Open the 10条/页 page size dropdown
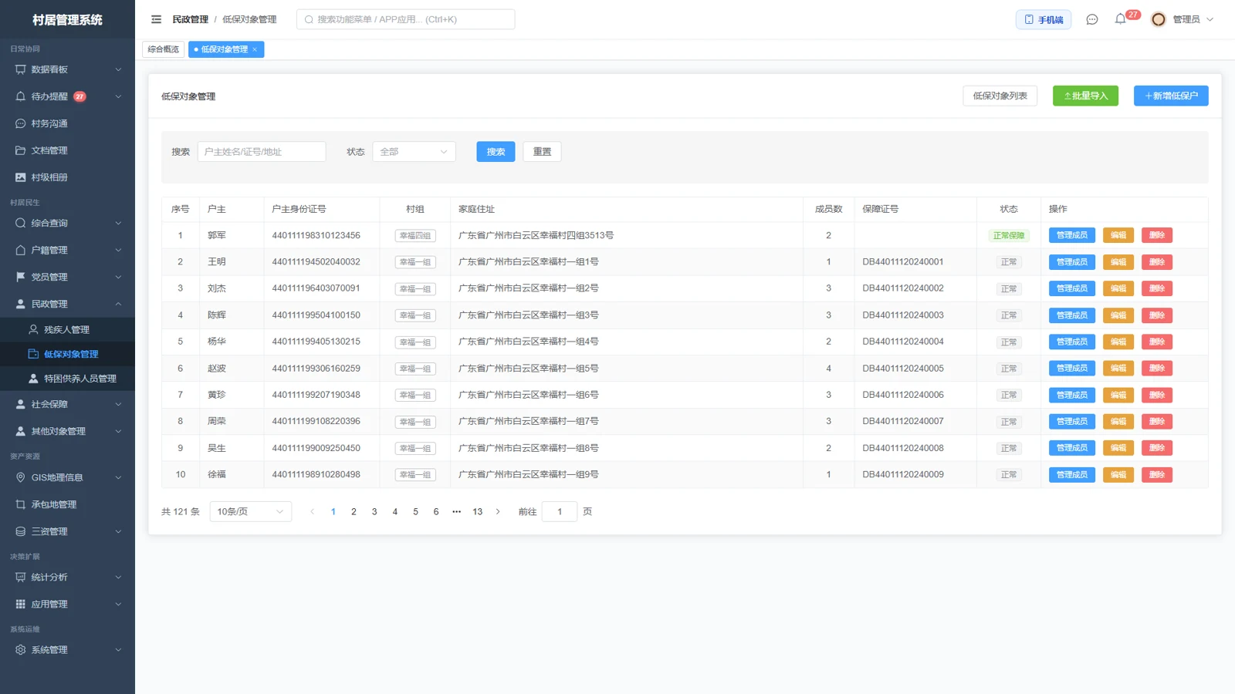 251,511
